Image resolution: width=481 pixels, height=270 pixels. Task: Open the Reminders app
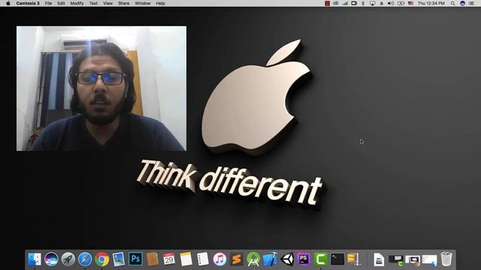(203, 259)
